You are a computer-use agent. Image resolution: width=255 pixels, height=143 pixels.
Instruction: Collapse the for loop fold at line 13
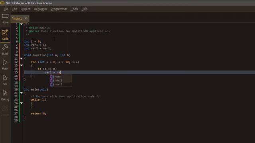click(22, 66)
